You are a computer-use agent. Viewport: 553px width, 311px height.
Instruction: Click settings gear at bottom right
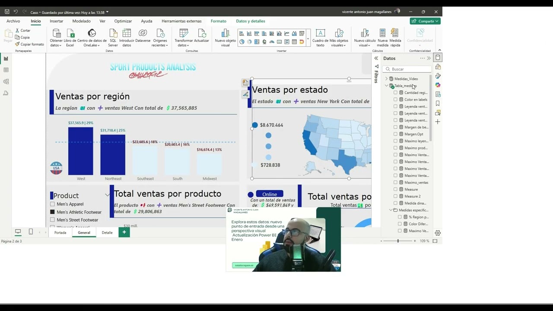[x=438, y=233]
